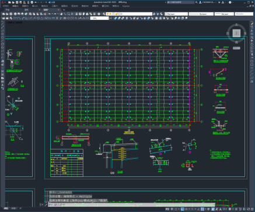Open the dimension style dropdown
The image size is (255, 212).
tap(99, 18)
